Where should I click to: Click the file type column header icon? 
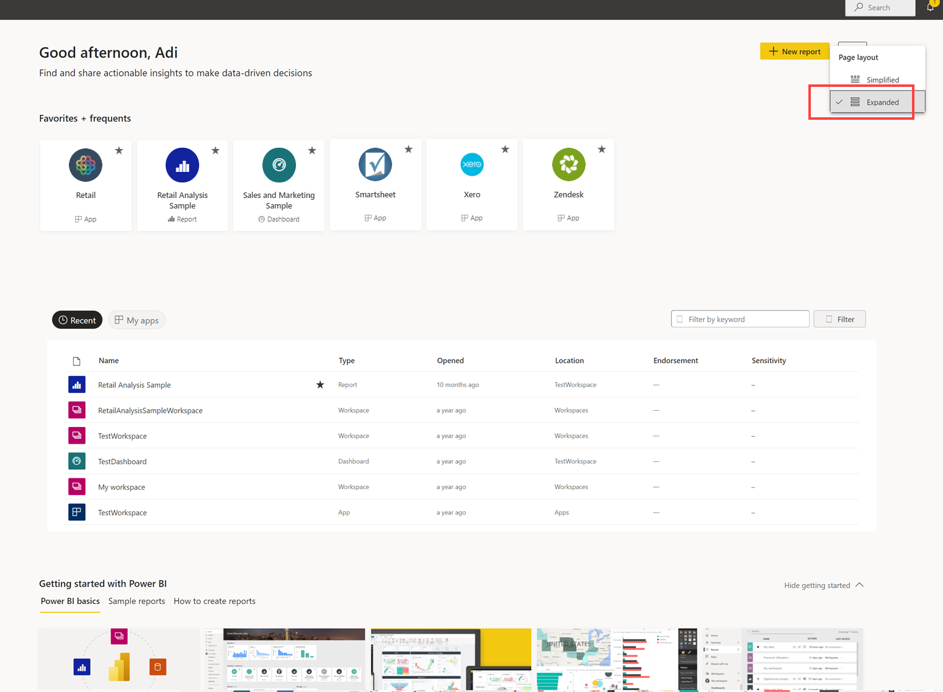point(76,361)
